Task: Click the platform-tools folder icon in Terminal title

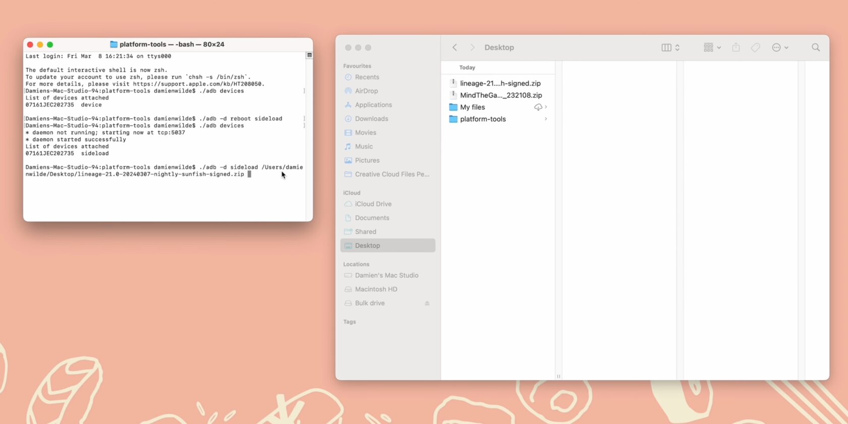Action: (114, 44)
